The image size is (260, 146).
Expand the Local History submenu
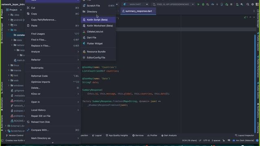53,110
